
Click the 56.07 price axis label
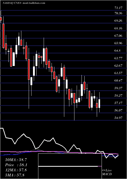tap(118, 110)
